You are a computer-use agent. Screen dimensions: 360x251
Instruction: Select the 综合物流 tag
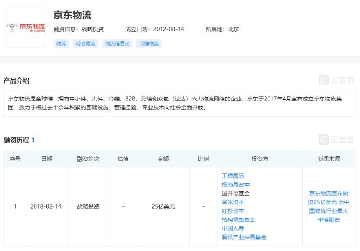pos(86,44)
